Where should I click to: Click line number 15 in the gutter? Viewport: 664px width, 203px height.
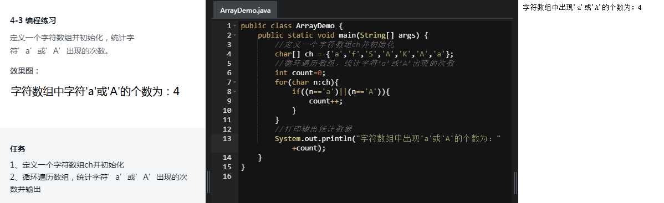(227, 166)
